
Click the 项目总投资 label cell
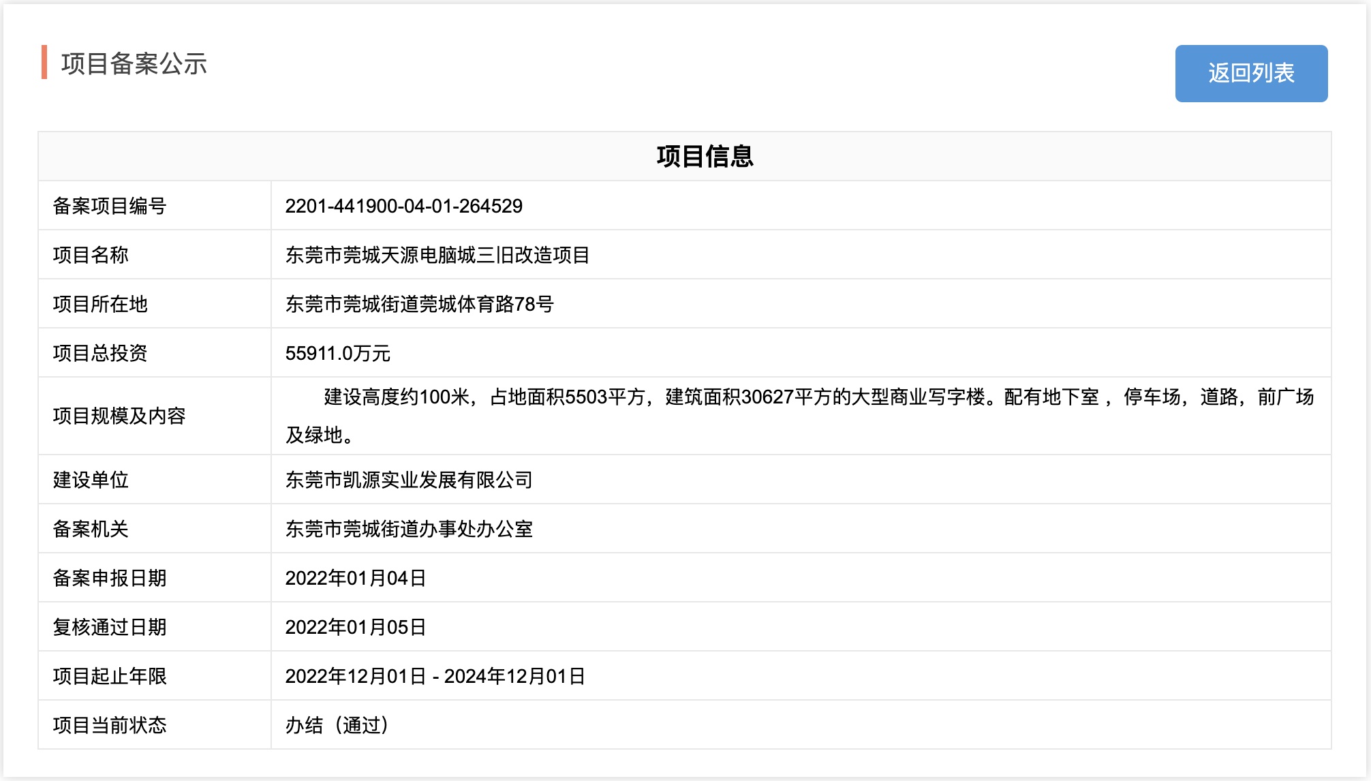point(155,353)
